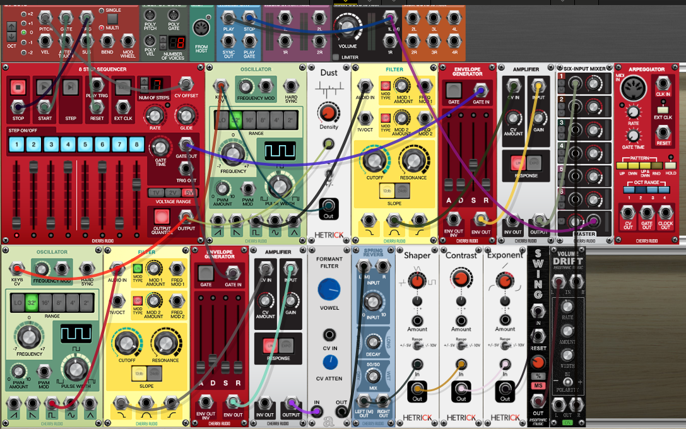Select the 24db slope on top-row Filter
Viewport: 686px width, 429px height.
401,191
